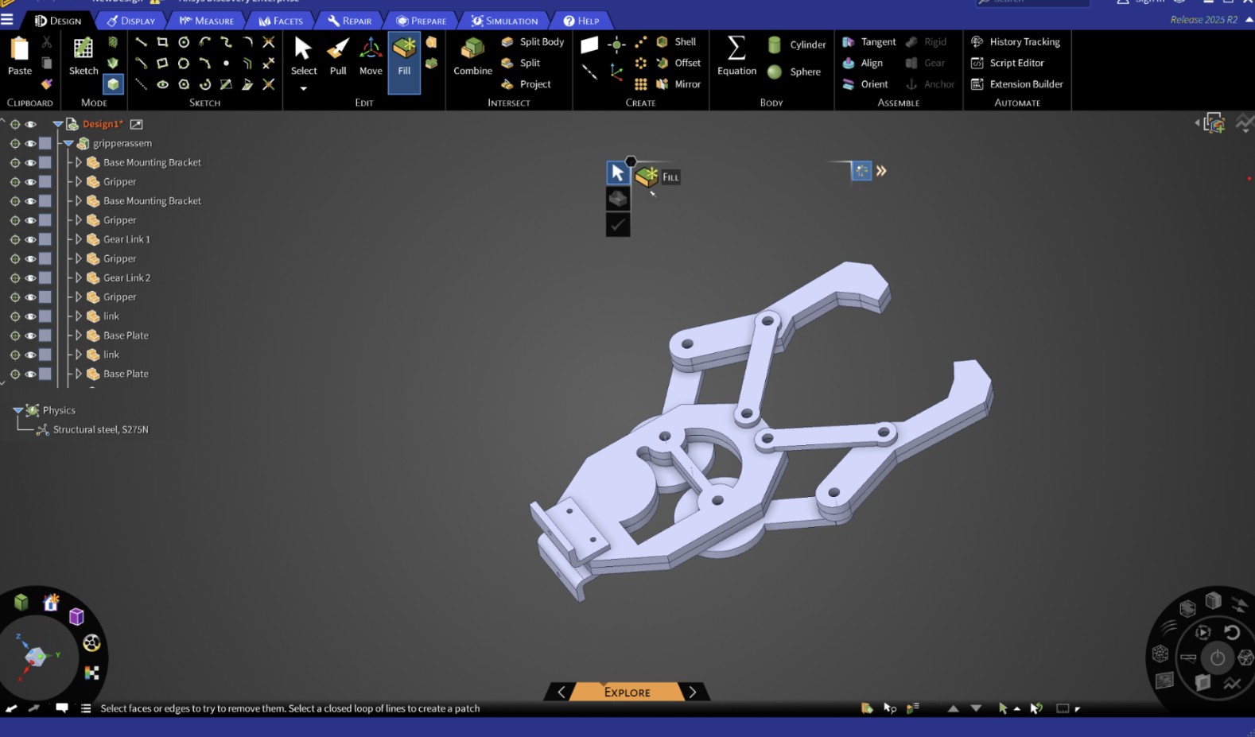Switch to the Repair ribbon tab
The image size is (1255, 737).
pyautogui.click(x=350, y=21)
